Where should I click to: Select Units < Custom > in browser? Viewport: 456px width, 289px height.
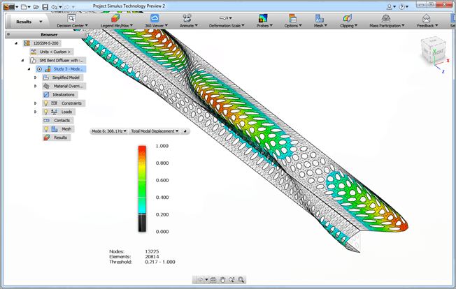[52, 52]
